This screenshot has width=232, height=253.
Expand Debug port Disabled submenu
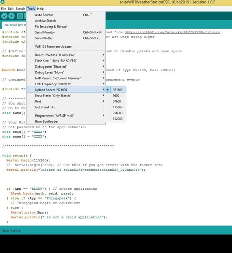tap(66, 67)
